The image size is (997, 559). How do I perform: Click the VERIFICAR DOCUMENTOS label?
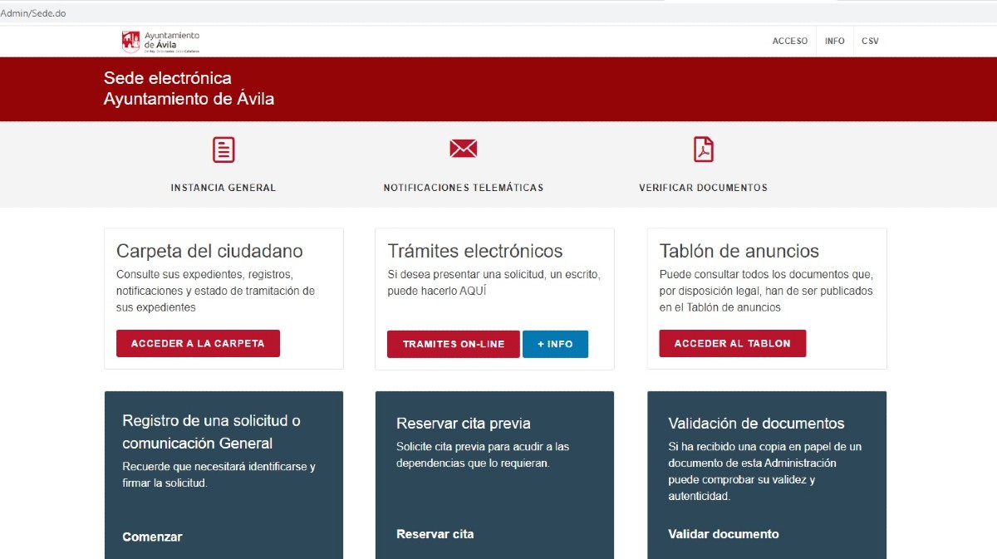(703, 188)
